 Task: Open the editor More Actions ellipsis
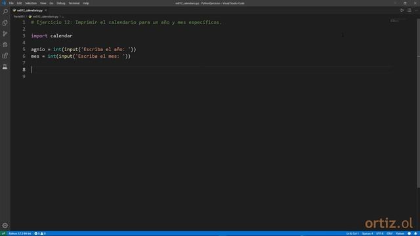(416, 10)
